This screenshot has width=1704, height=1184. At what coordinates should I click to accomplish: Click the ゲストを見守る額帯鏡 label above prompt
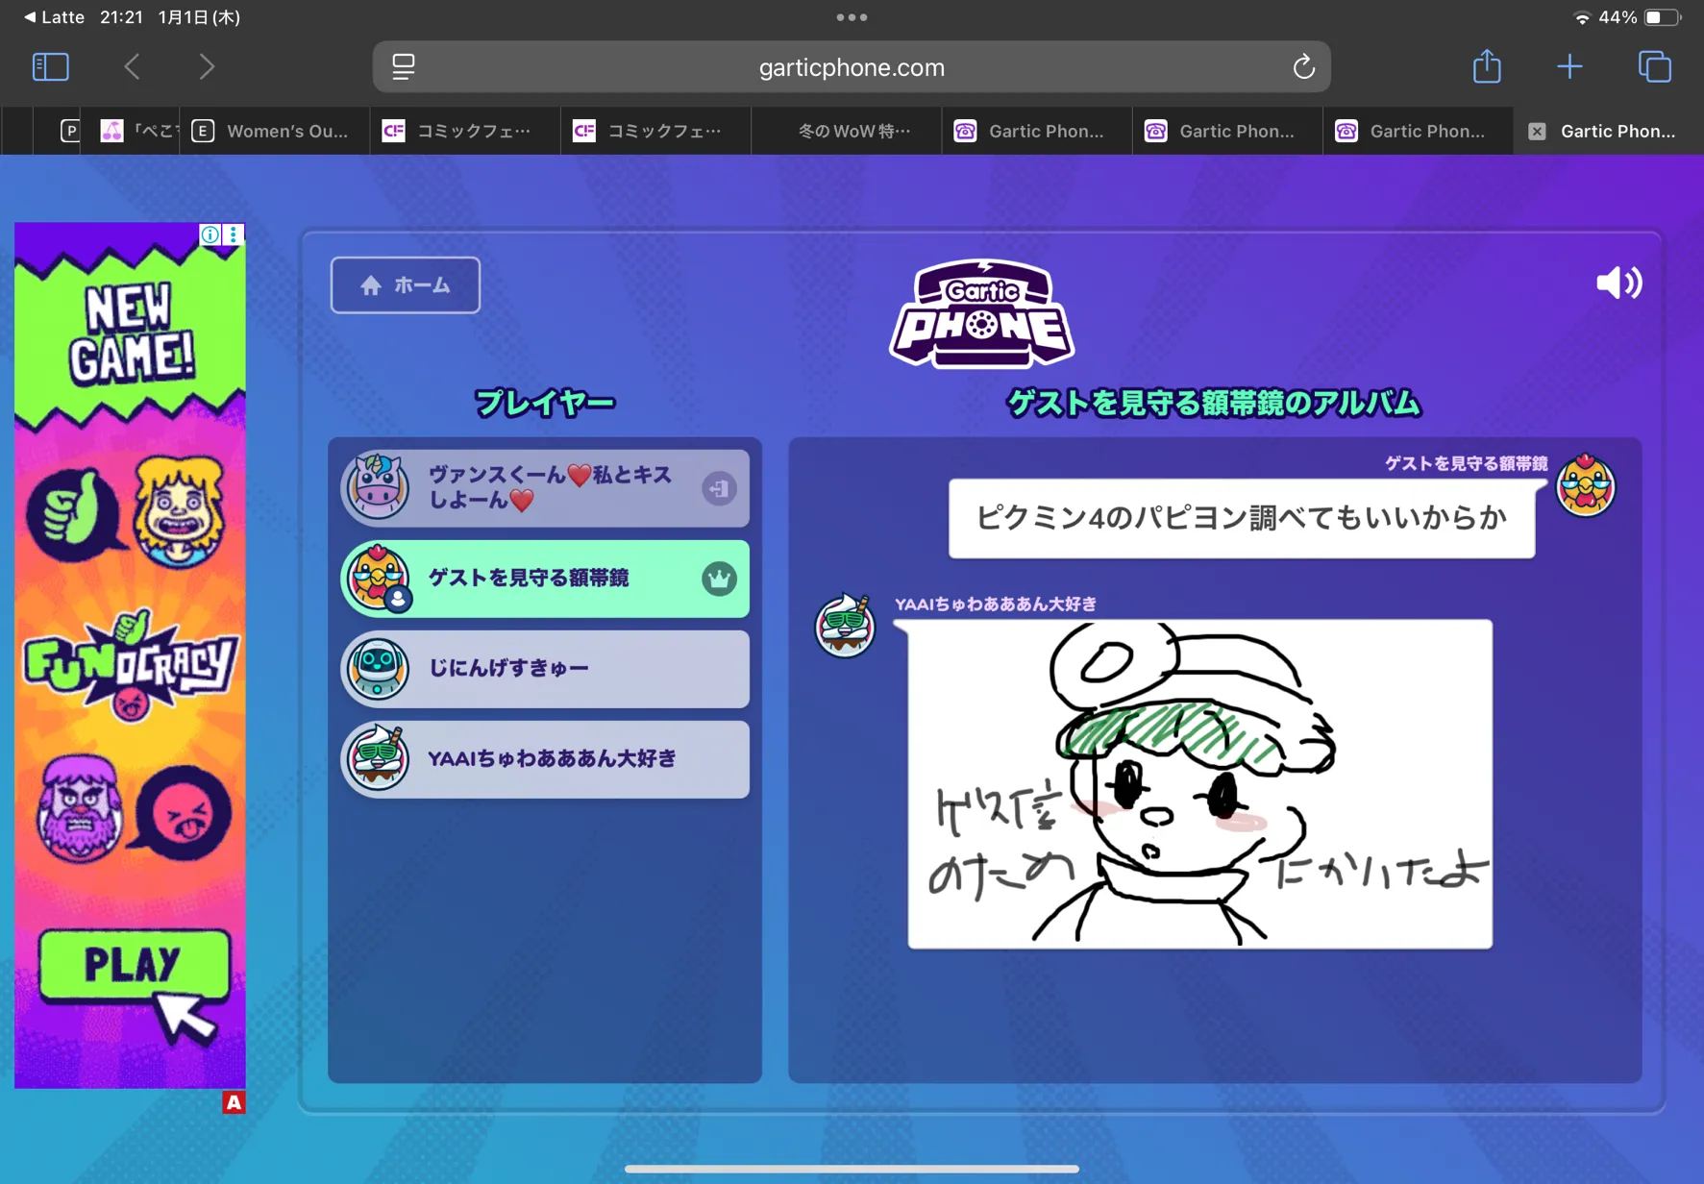coord(1466,463)
